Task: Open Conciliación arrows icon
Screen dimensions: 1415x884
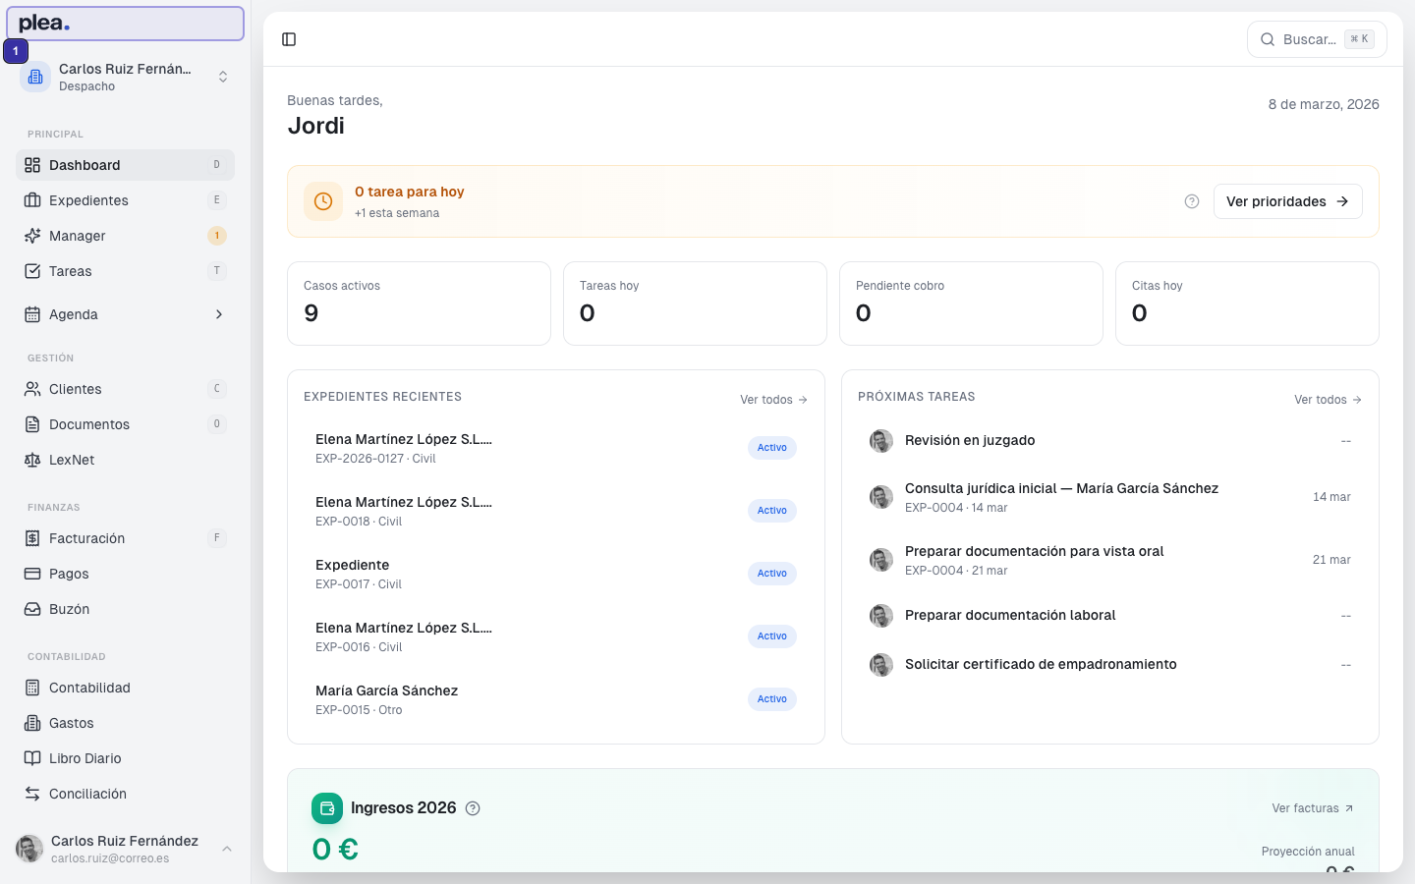Action: pyautogui.click(x=32, y=794)
